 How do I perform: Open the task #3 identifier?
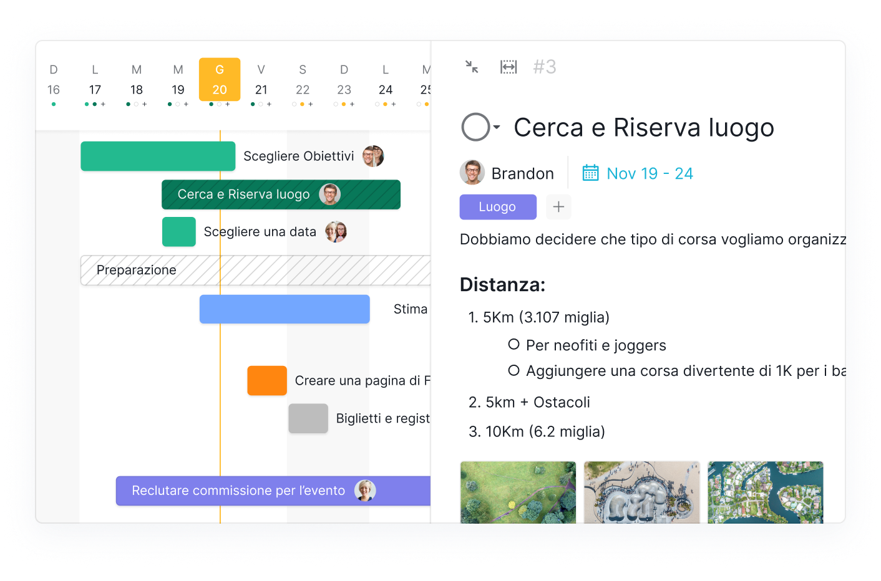545,67
